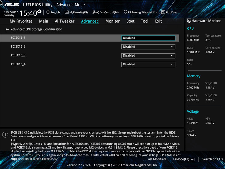The image size is (225, 169).
Task: Click the Memory heading in Hardware Monitor
Action: tap(194, 76)
